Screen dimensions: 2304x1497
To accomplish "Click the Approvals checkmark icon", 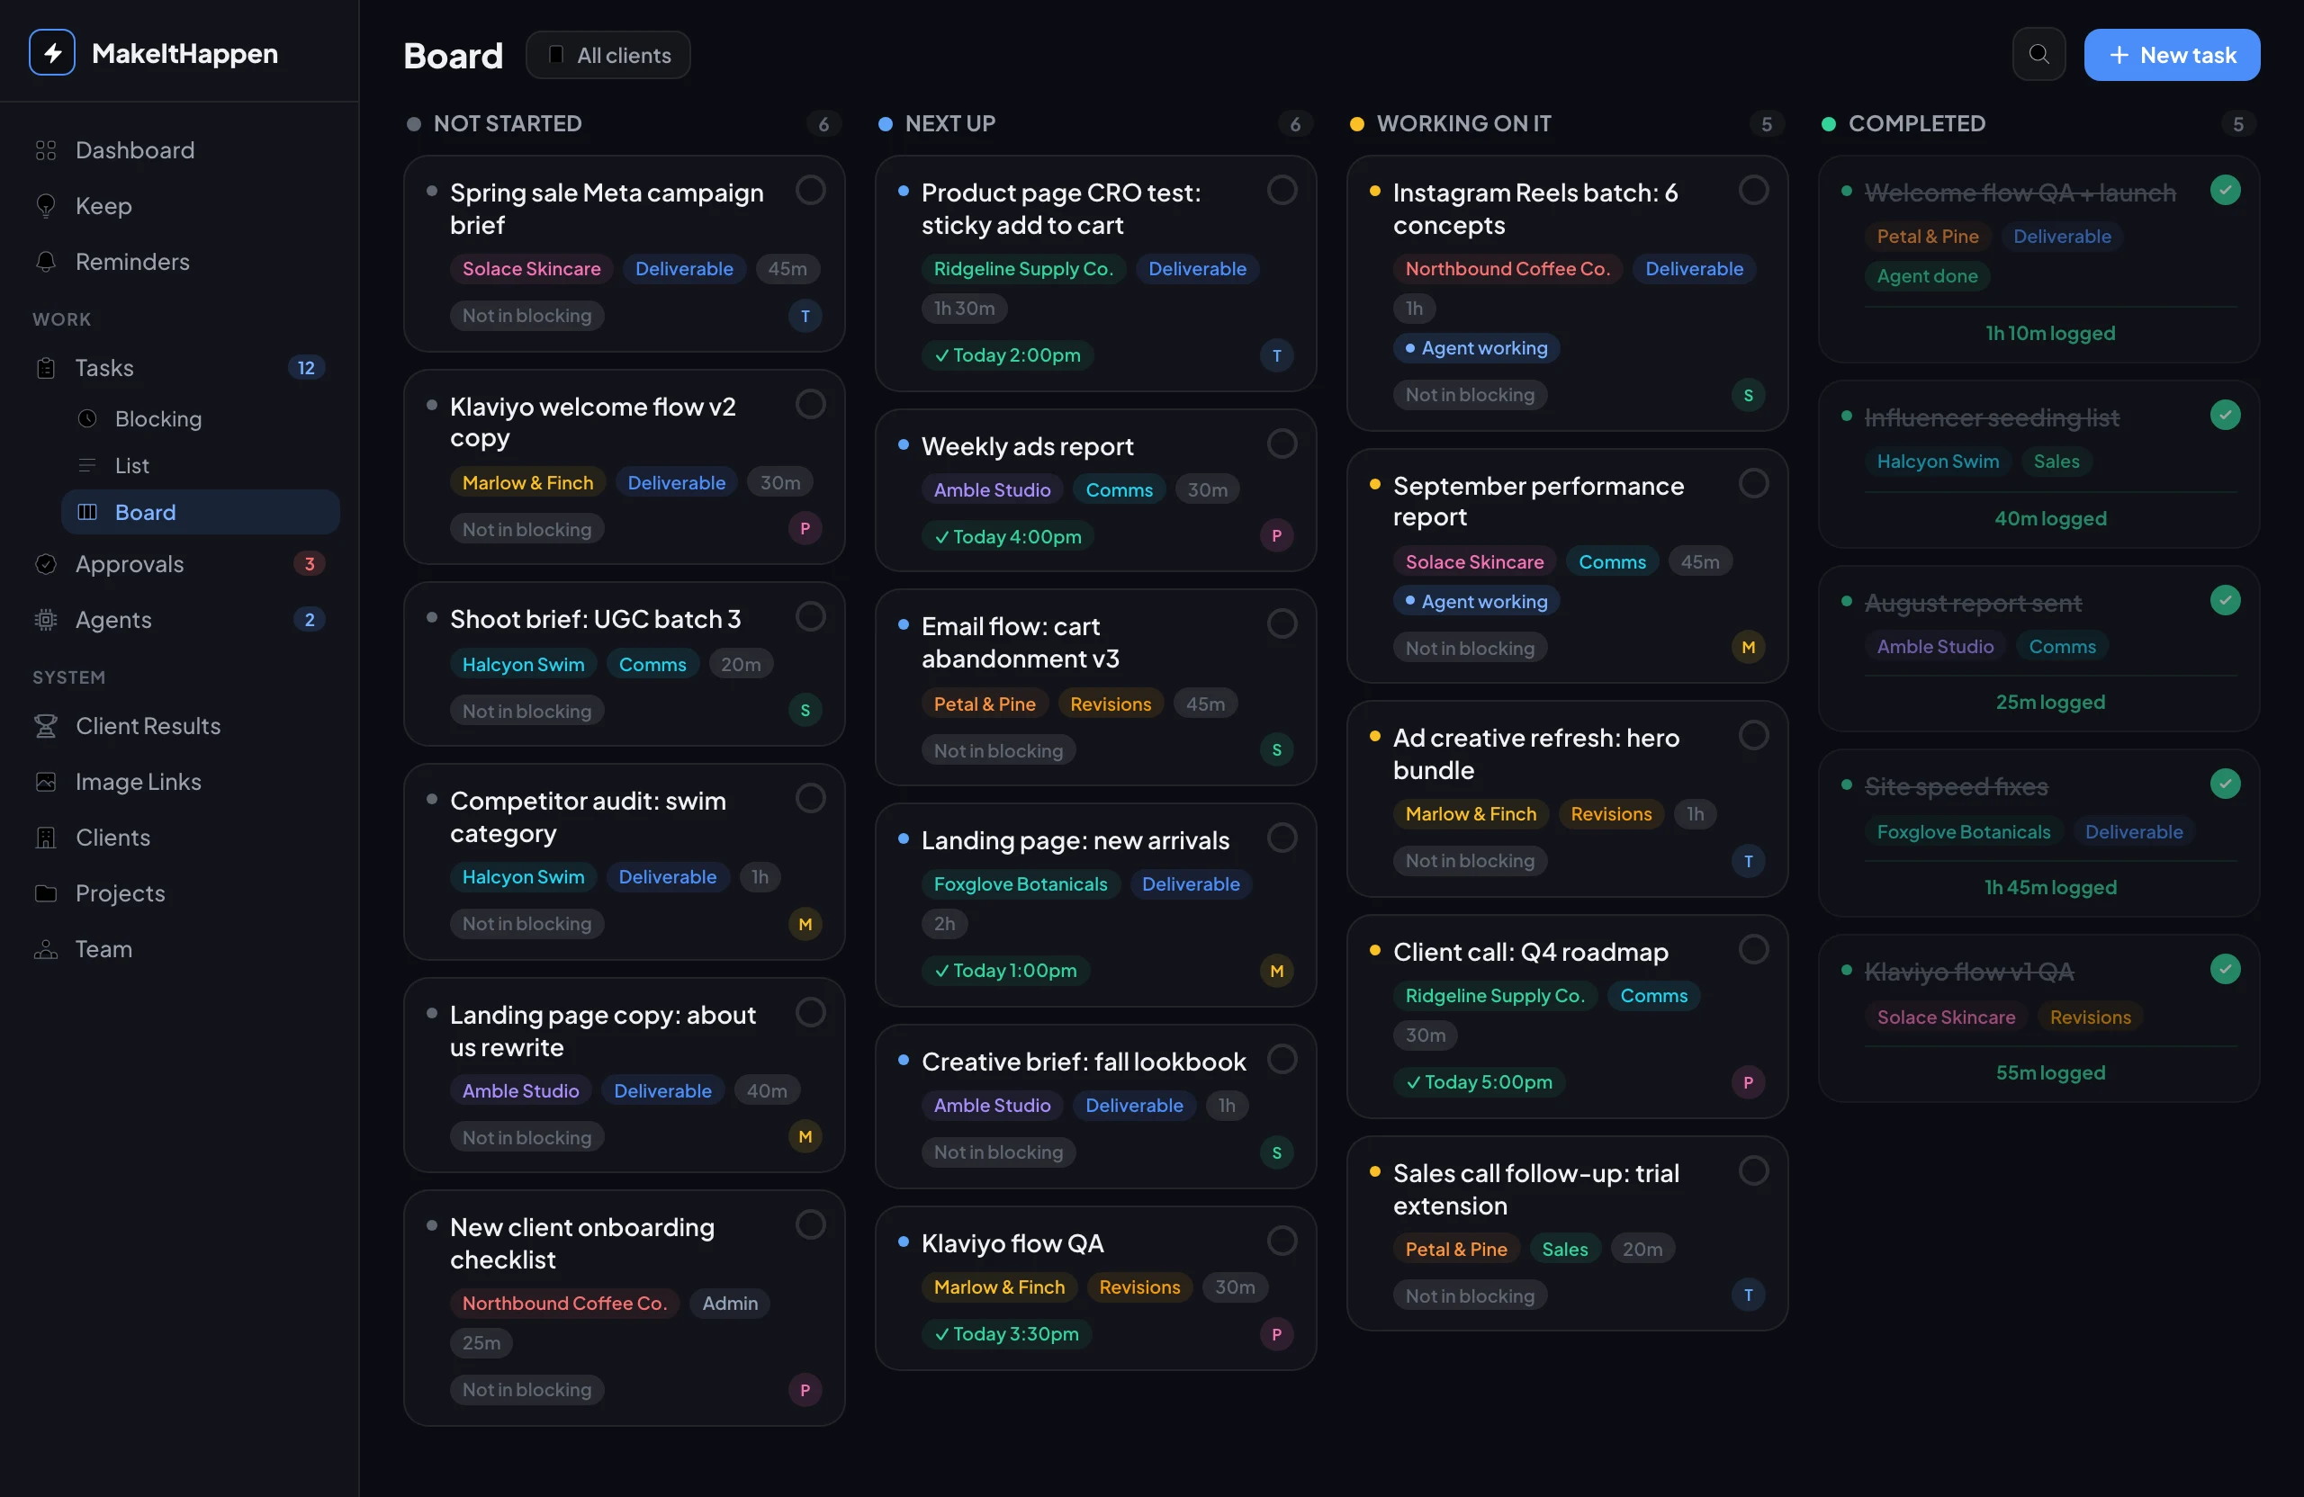I will tap(46, 564).
